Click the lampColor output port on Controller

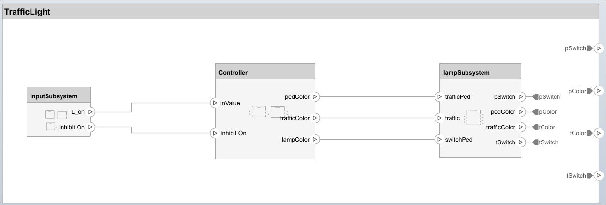[x=315, y=140]
